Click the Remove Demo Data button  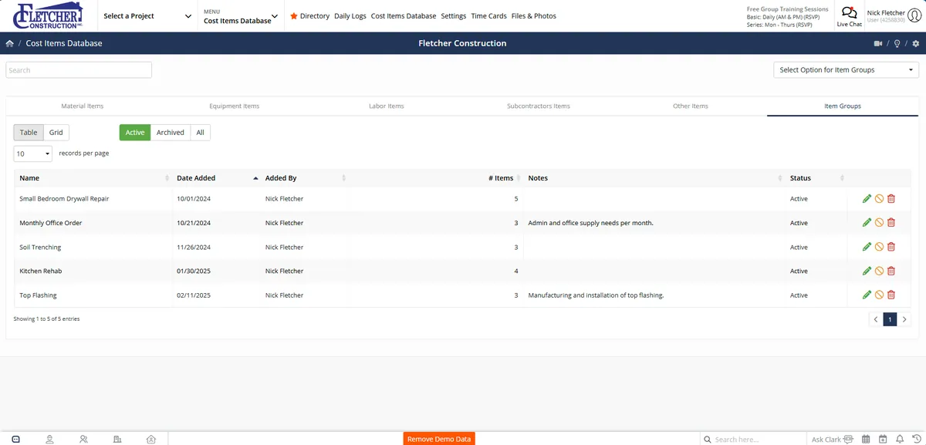click(439, 439)
